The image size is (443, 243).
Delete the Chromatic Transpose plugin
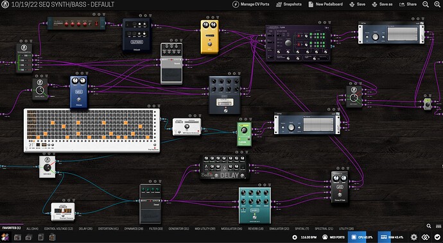pyautogui.click(x=74, y=200)
